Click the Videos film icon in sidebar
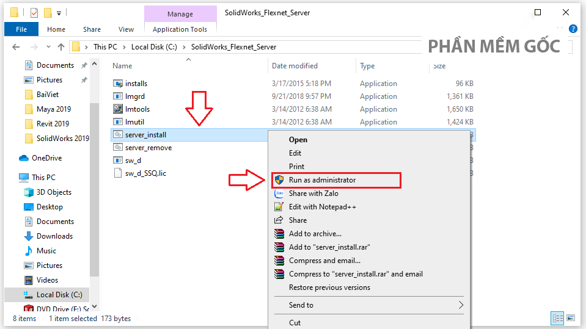 (28, 280)
